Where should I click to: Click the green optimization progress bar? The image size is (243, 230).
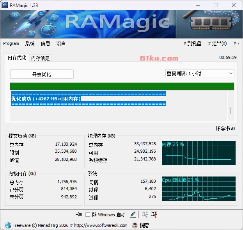click(122, 86)
